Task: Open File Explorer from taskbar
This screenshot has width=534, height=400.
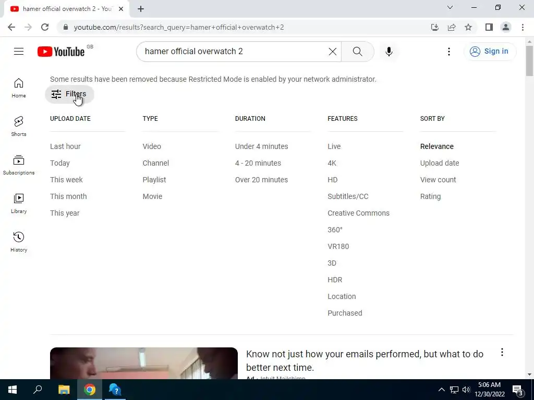Action: (x=64, y=390)
